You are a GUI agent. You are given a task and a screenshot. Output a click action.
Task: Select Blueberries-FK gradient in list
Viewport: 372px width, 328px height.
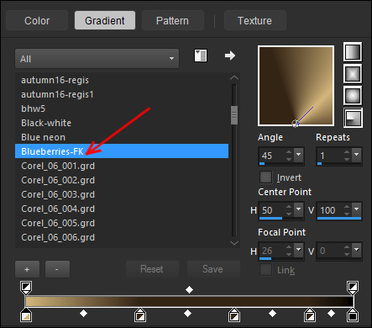pos(122,151)
